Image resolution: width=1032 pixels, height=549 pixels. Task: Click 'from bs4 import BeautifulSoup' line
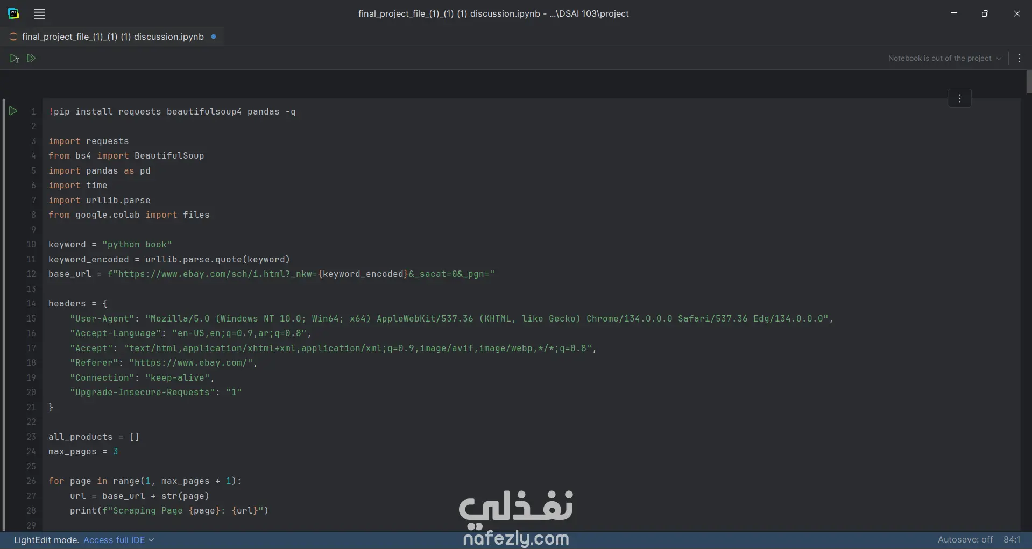coord(126,156)
